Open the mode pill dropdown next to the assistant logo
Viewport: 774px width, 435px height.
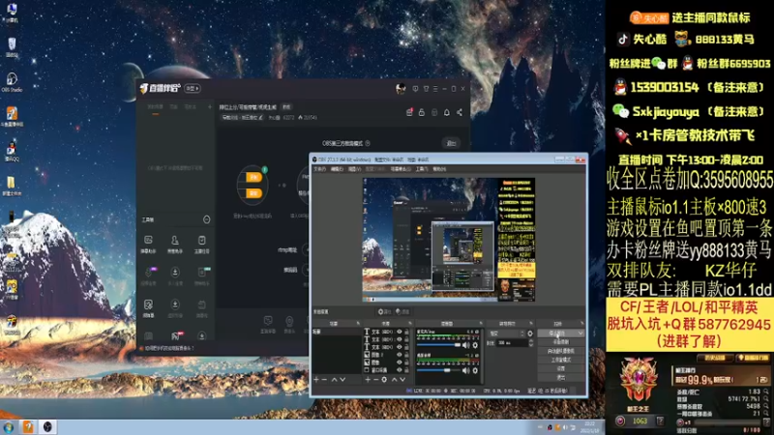click(193, 88)
